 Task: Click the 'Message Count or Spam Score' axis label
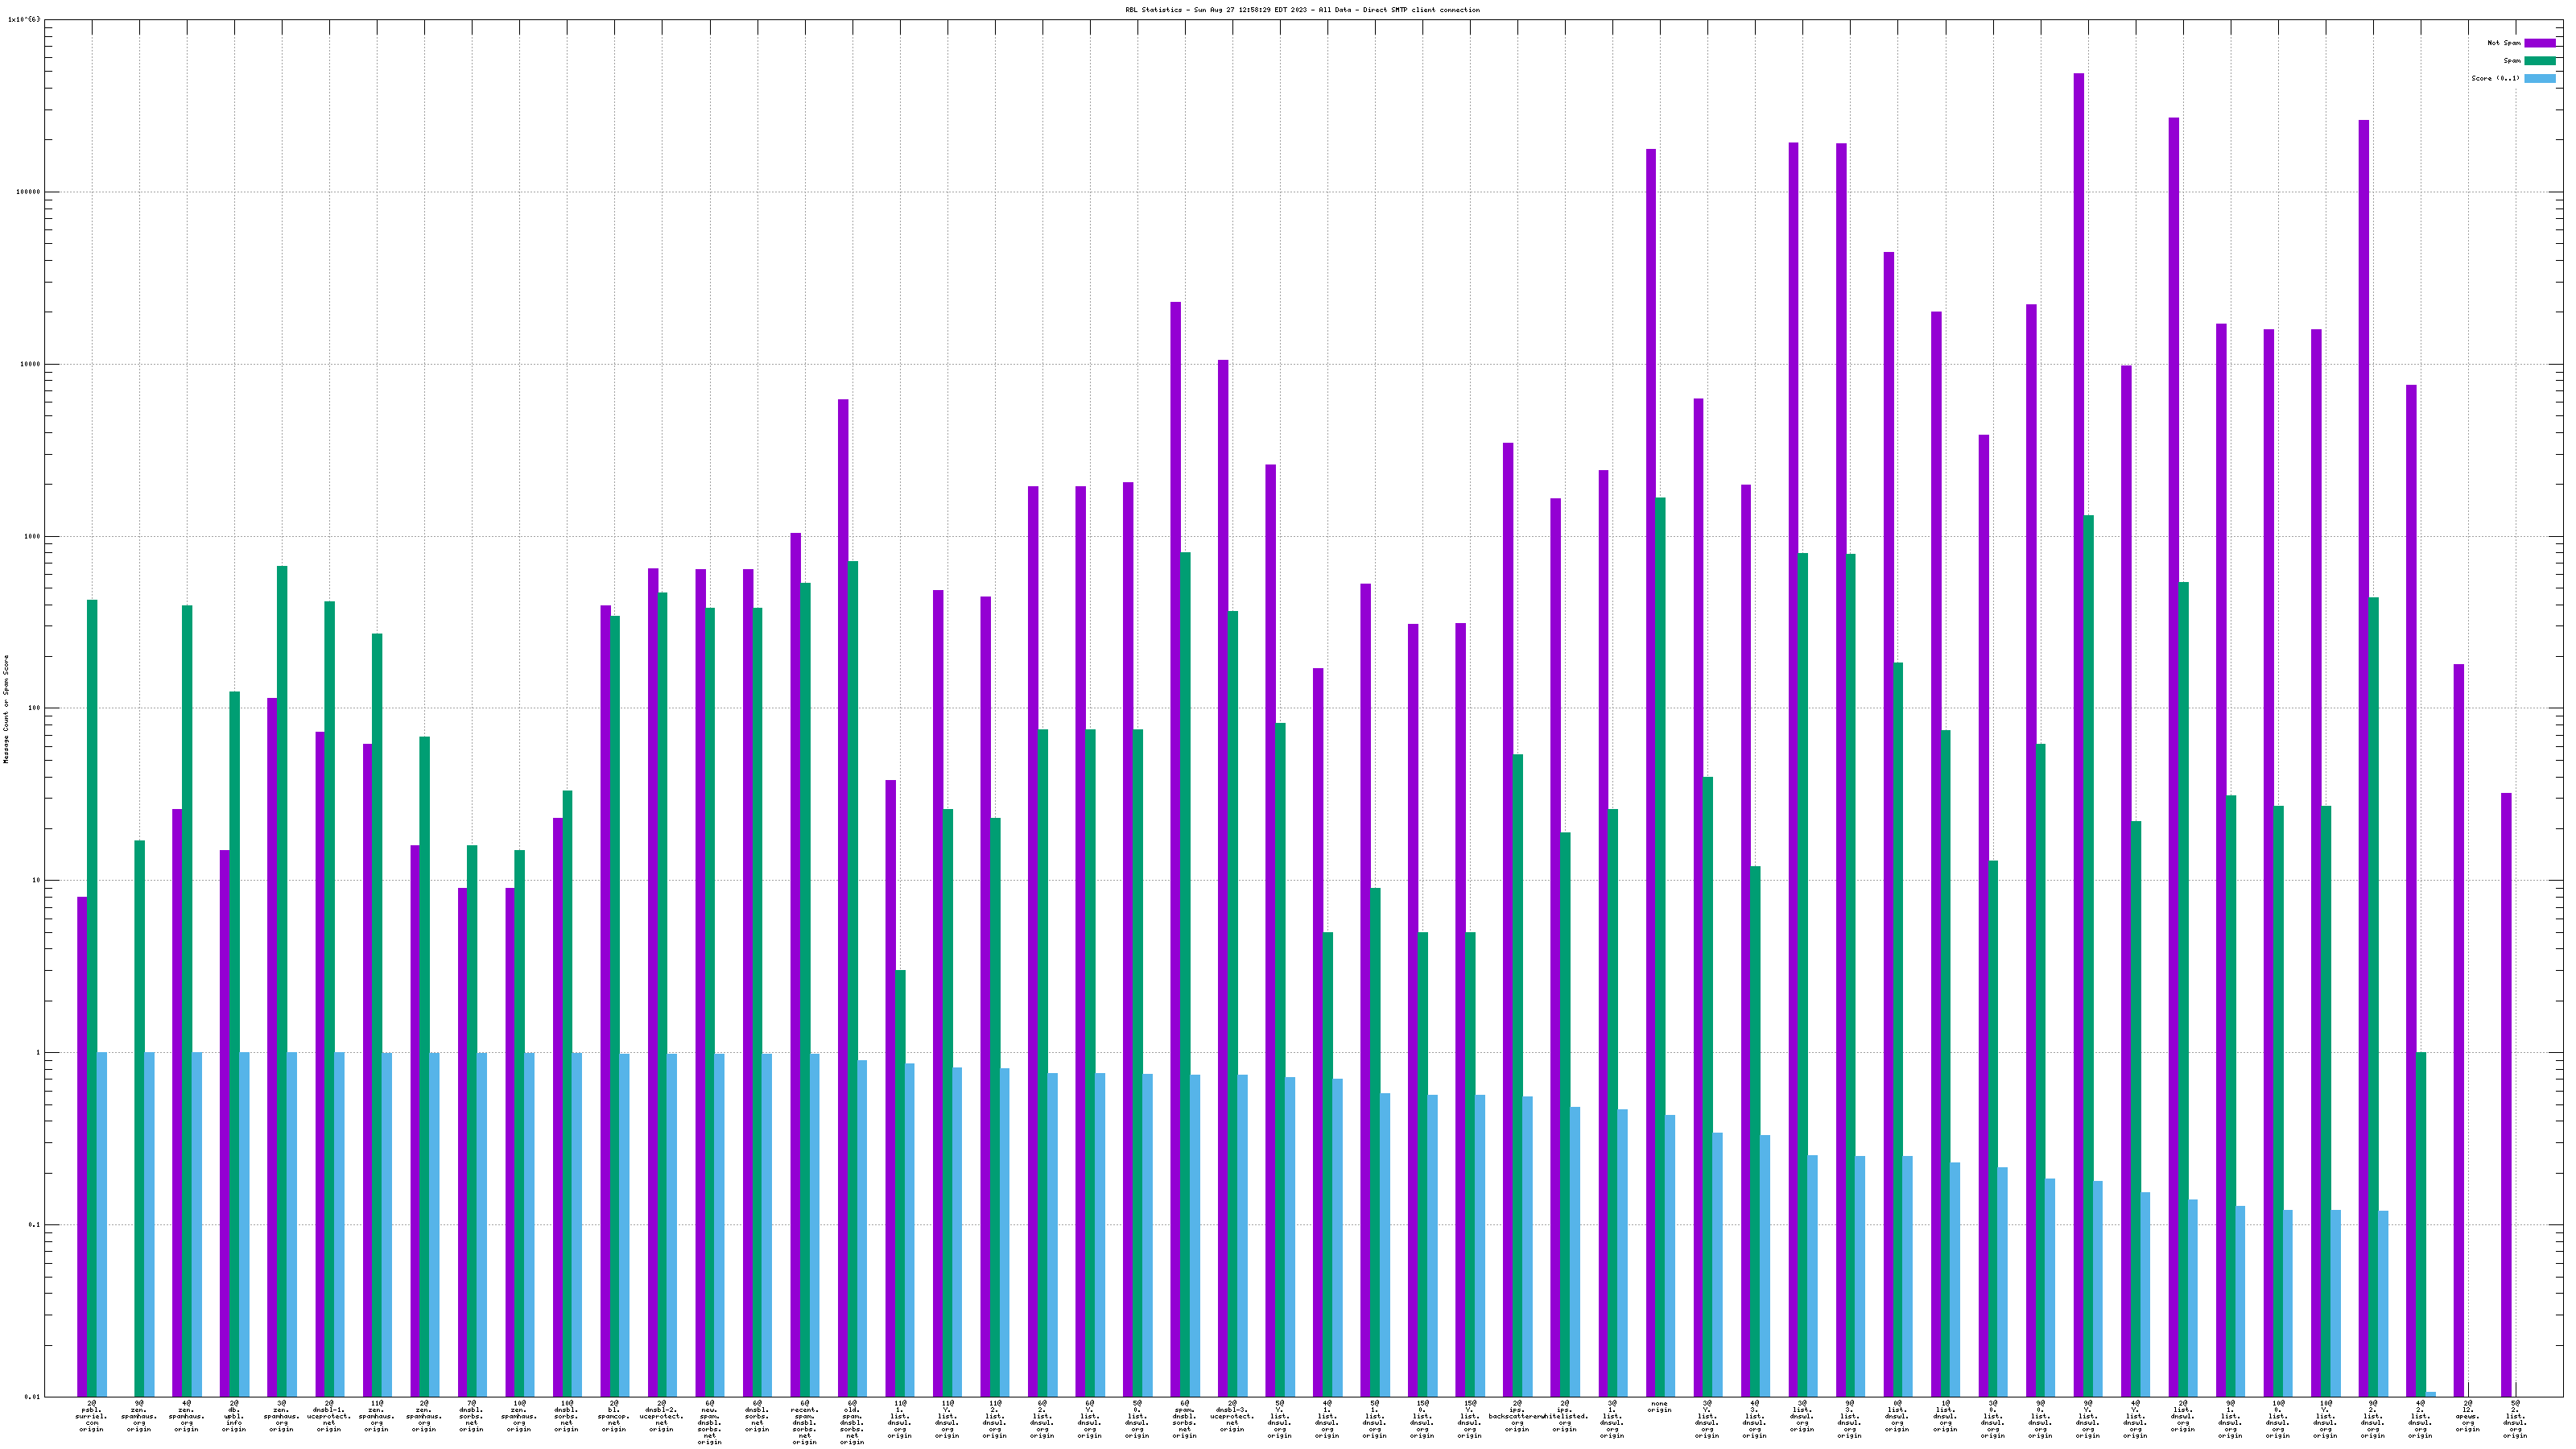(6, 709)
